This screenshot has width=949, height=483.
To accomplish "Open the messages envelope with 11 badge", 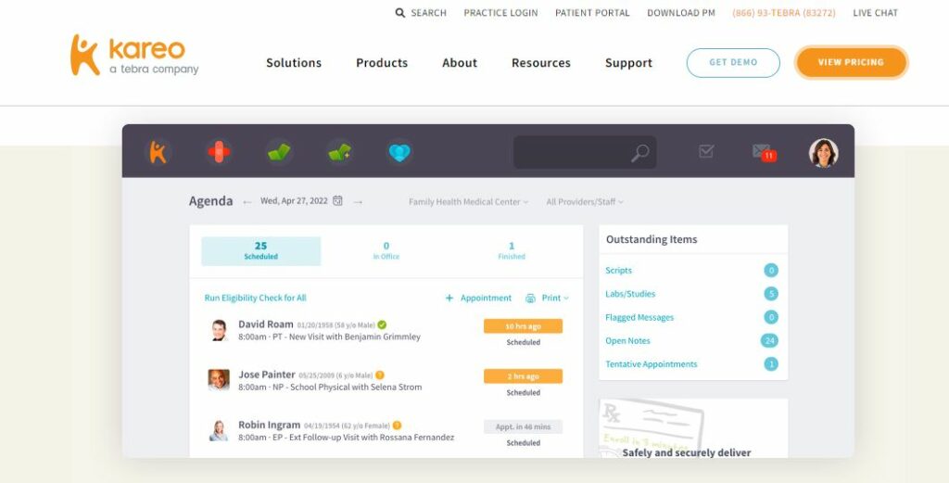I will click(764, 152).
